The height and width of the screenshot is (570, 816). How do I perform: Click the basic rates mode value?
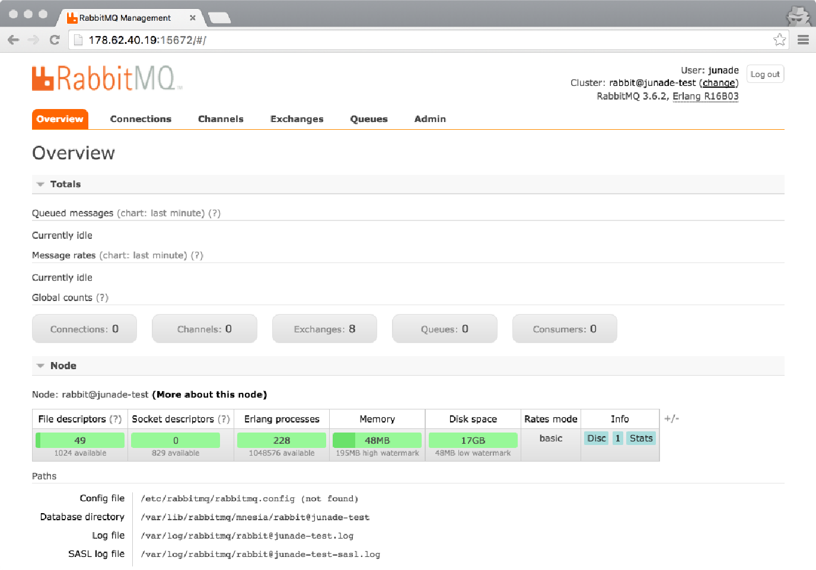point(551,438)
